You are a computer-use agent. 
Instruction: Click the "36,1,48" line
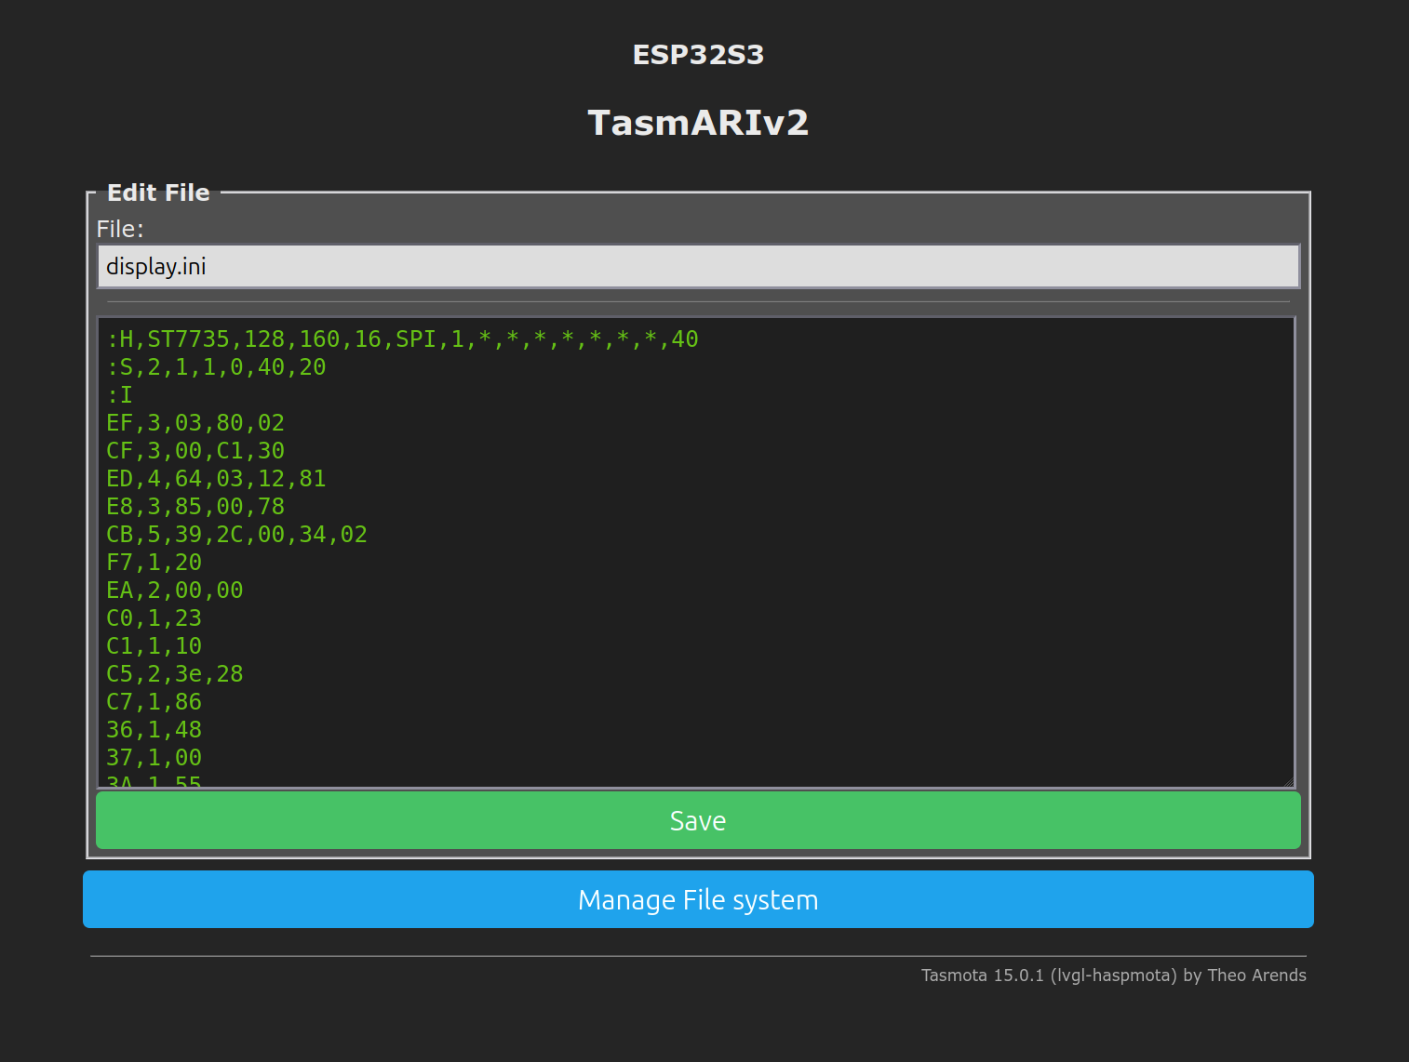[154, 729]
